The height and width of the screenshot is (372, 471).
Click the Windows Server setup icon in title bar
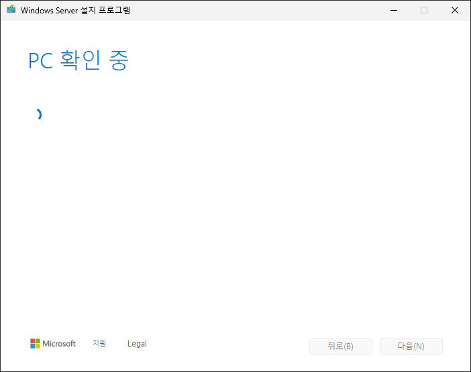pyautogui.click(x=11, y=9)
